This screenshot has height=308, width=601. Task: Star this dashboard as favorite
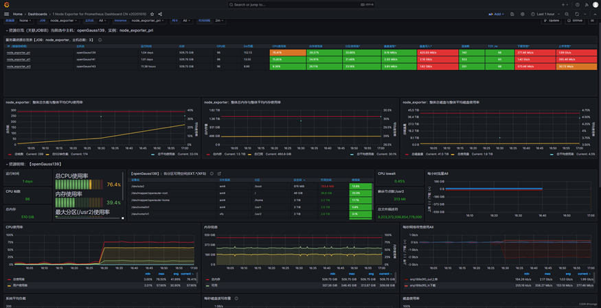pyautogui.click(x=152, y=14)
